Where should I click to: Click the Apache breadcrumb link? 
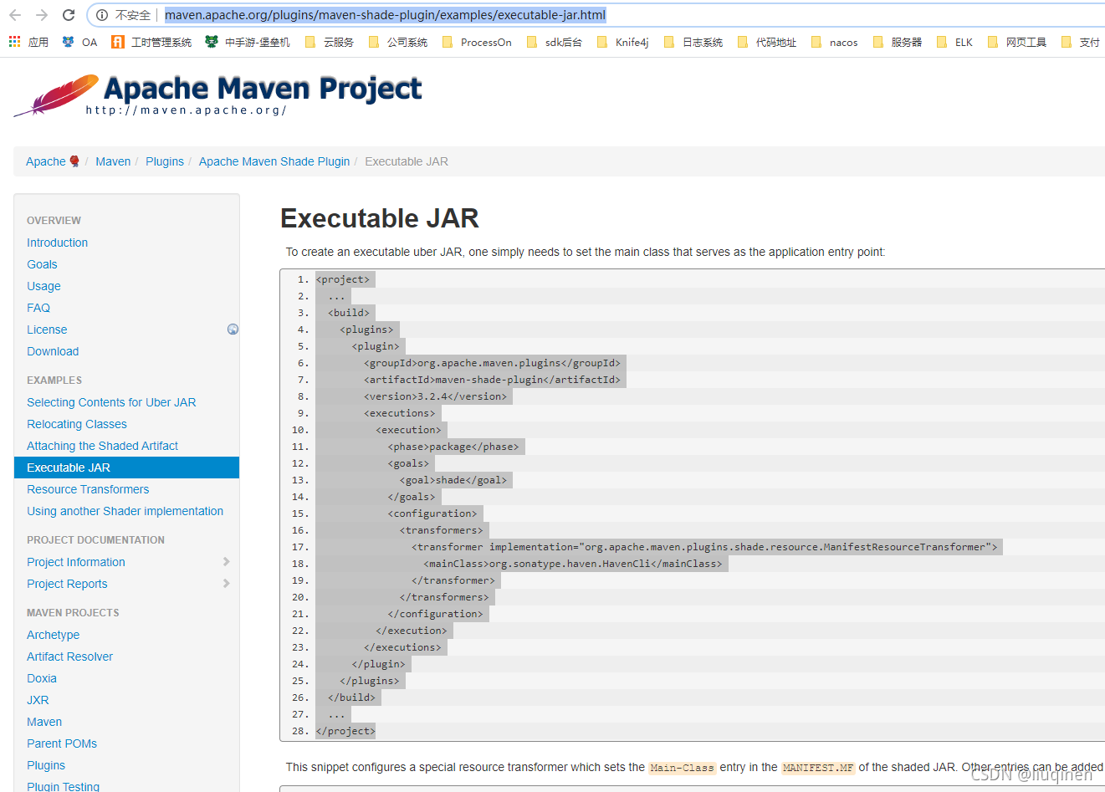click(46, 161)
